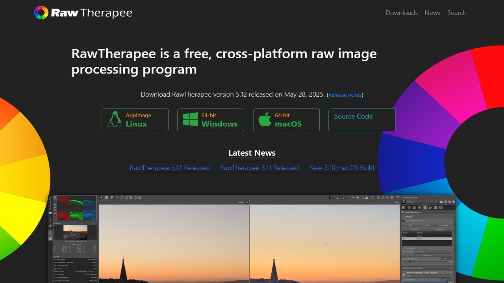Click the Local Adjustments hand tab icon
504x283 pixels.
coord(425,208)
